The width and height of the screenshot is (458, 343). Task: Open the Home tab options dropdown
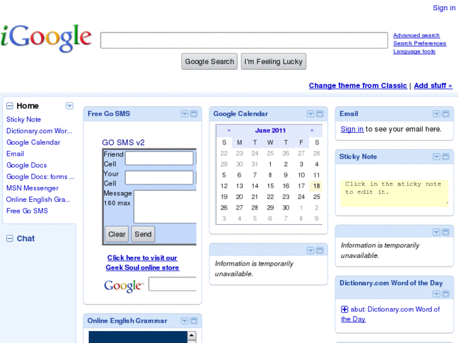(x=69, y=106)
